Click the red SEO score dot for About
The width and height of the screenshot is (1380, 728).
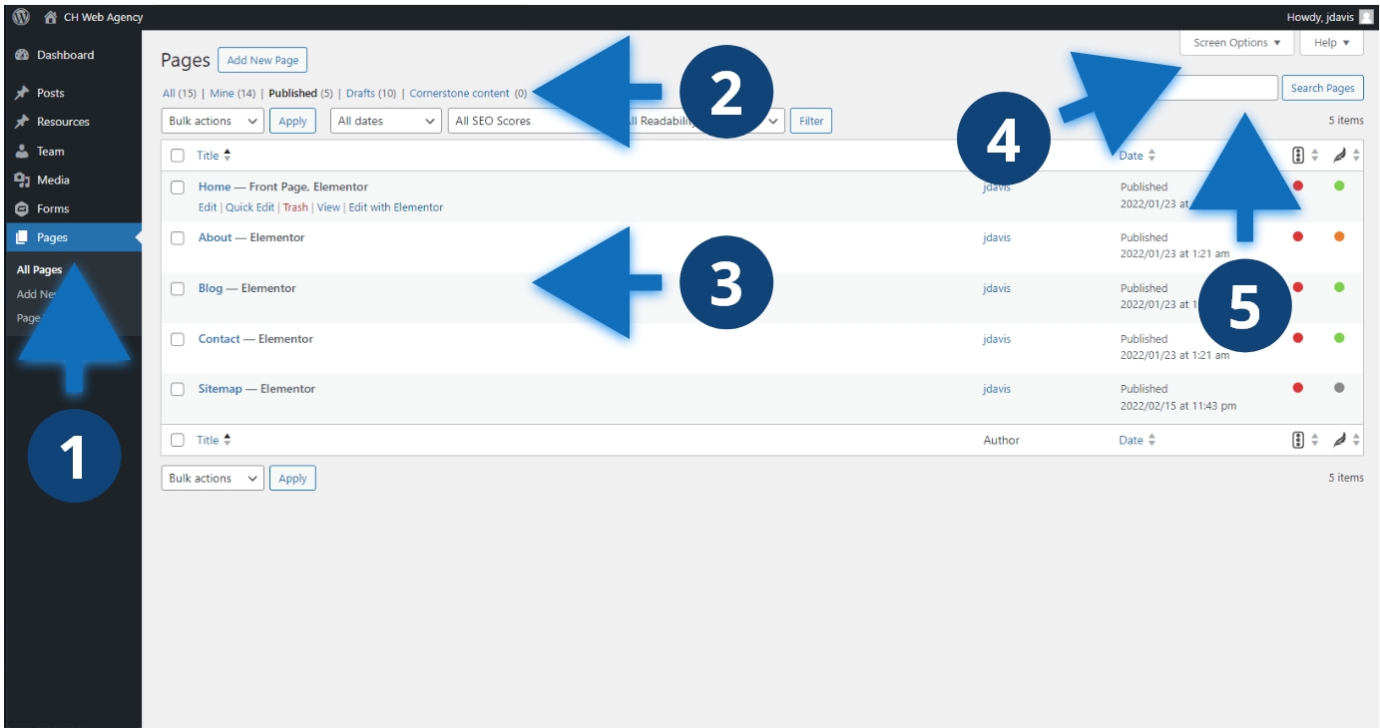click(1298, 236)
